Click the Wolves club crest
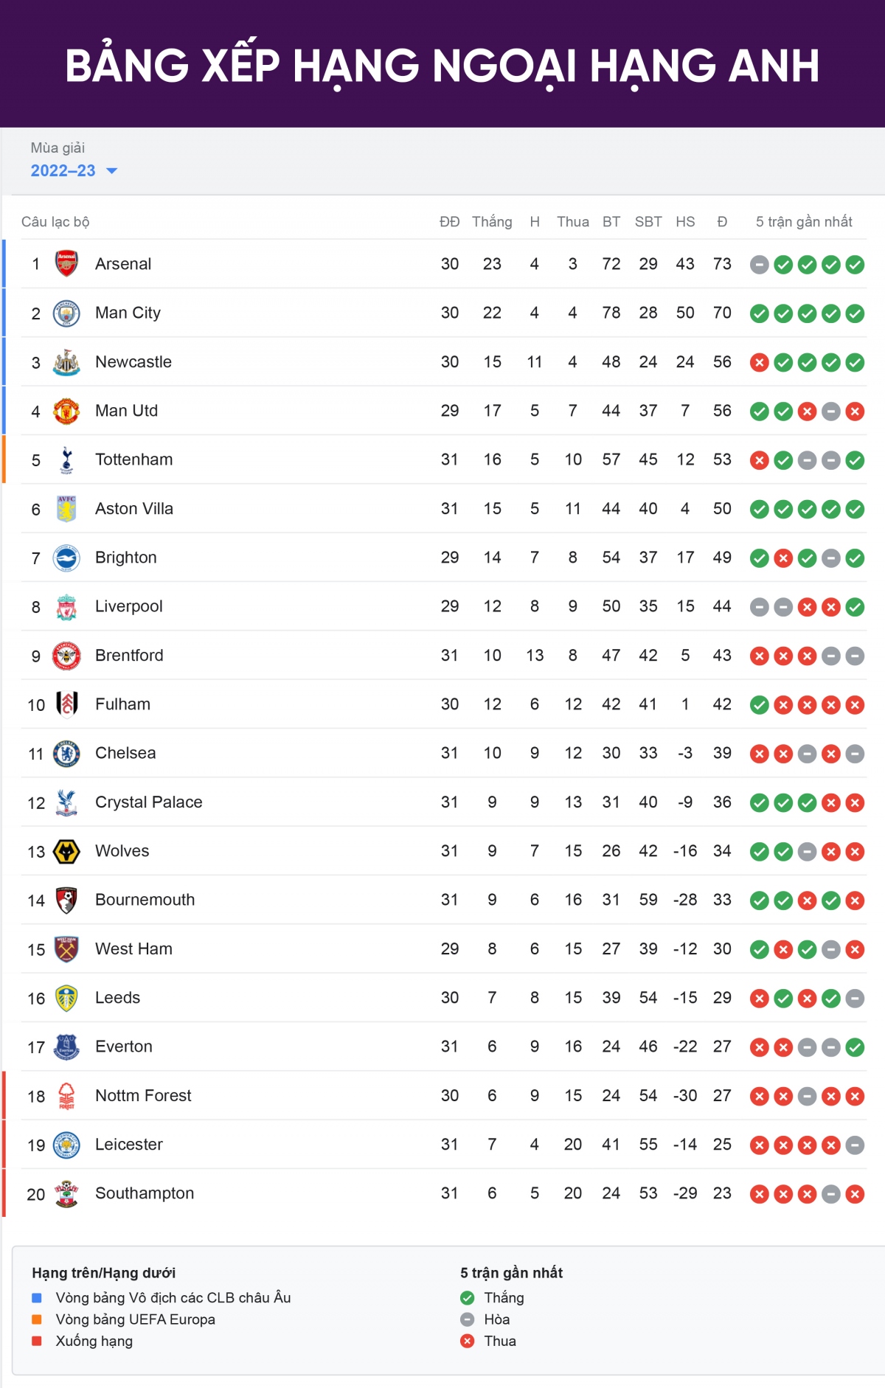Screen dimensions: 885x1388 pyautogui.click(x=66, y=852)
